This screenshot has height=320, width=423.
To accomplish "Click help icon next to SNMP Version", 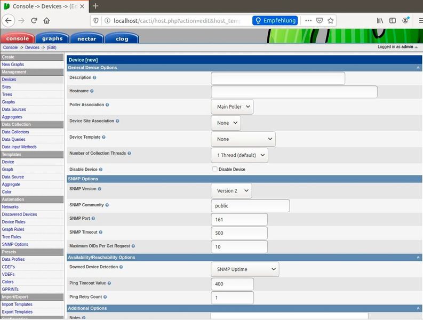I will coord(100,189).
